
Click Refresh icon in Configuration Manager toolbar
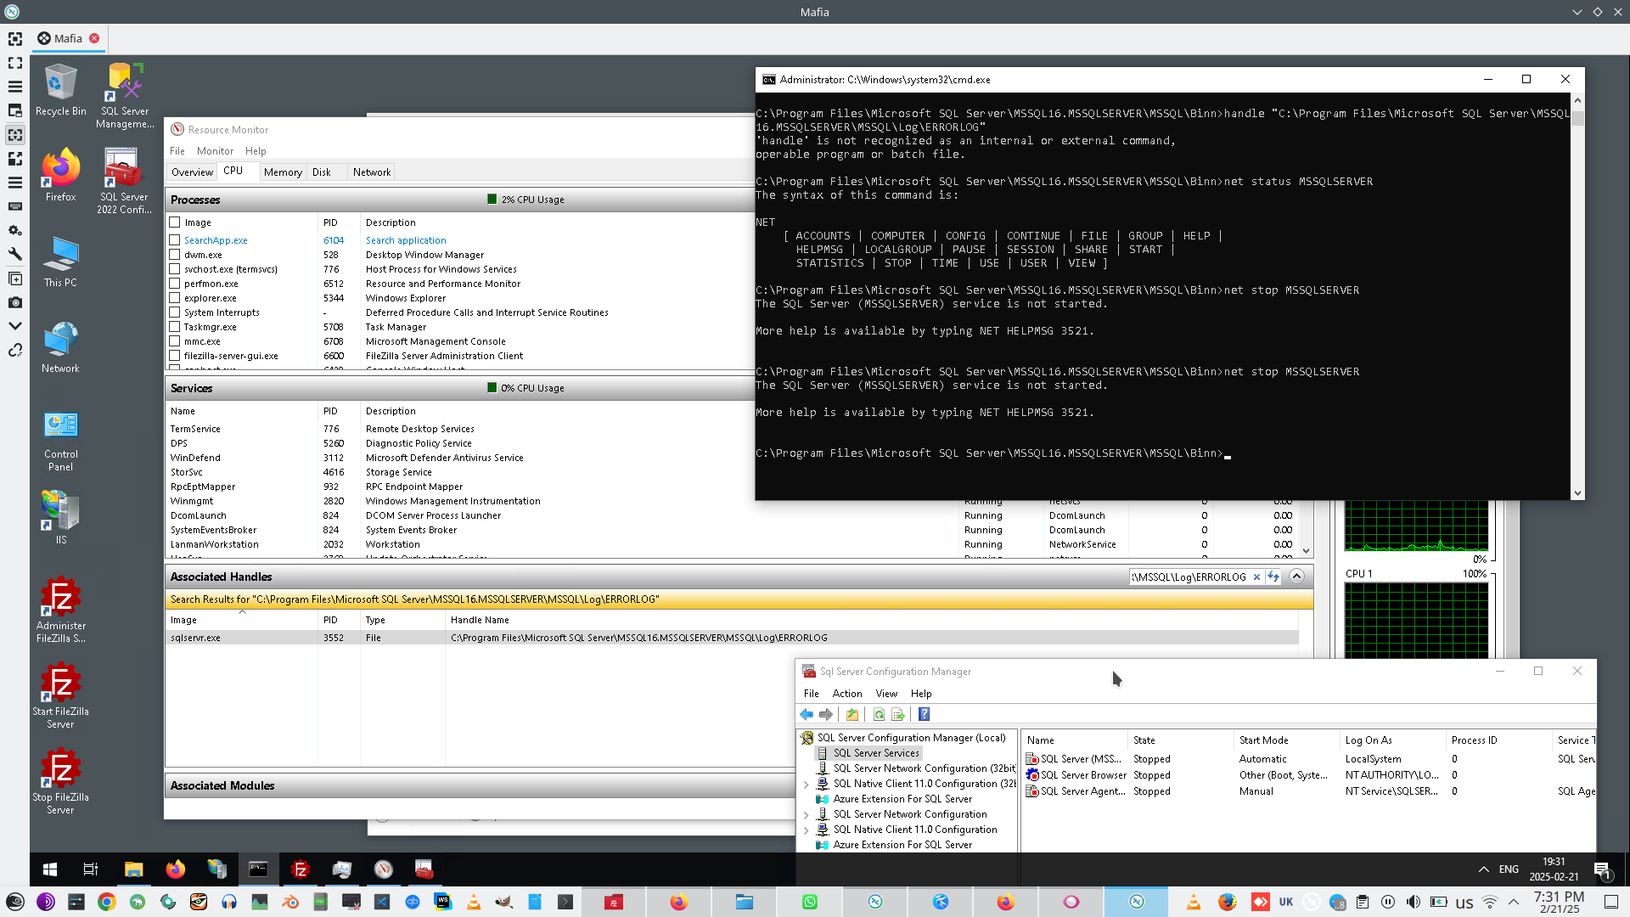click(879, 715)
